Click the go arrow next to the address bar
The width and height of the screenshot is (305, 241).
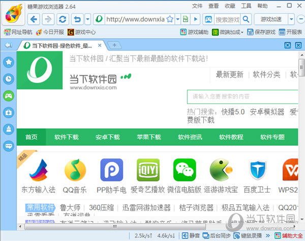pyautogui.click(x=196, y=19)
